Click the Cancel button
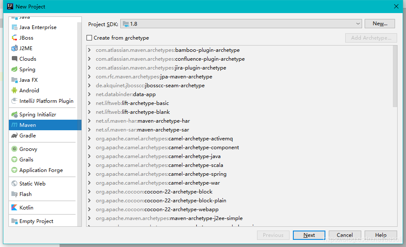 (345, 235)
